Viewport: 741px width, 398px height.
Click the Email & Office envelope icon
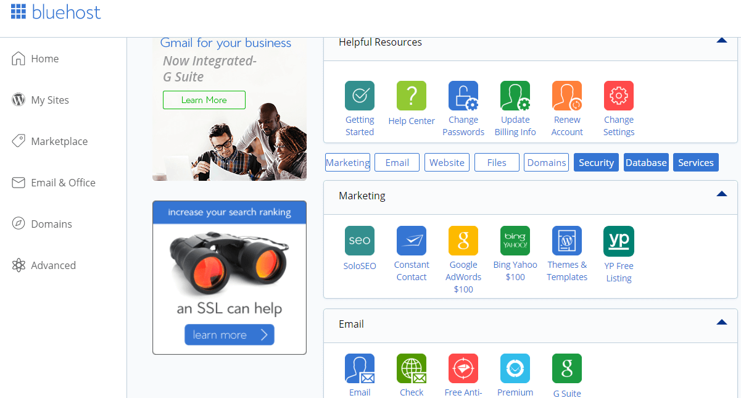pos(19,182)
